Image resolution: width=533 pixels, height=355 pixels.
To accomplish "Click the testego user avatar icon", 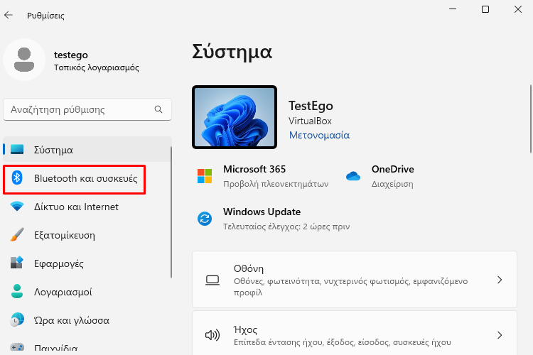I will tap(24, 60).
